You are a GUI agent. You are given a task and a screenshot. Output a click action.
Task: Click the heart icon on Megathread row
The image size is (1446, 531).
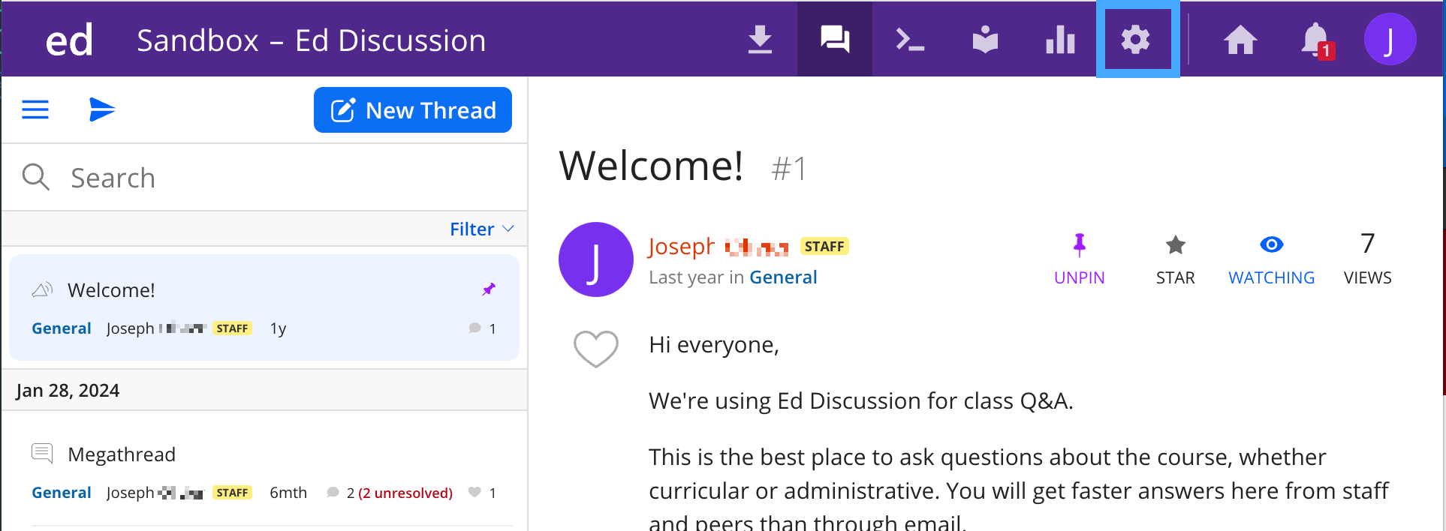click(474, 492)
